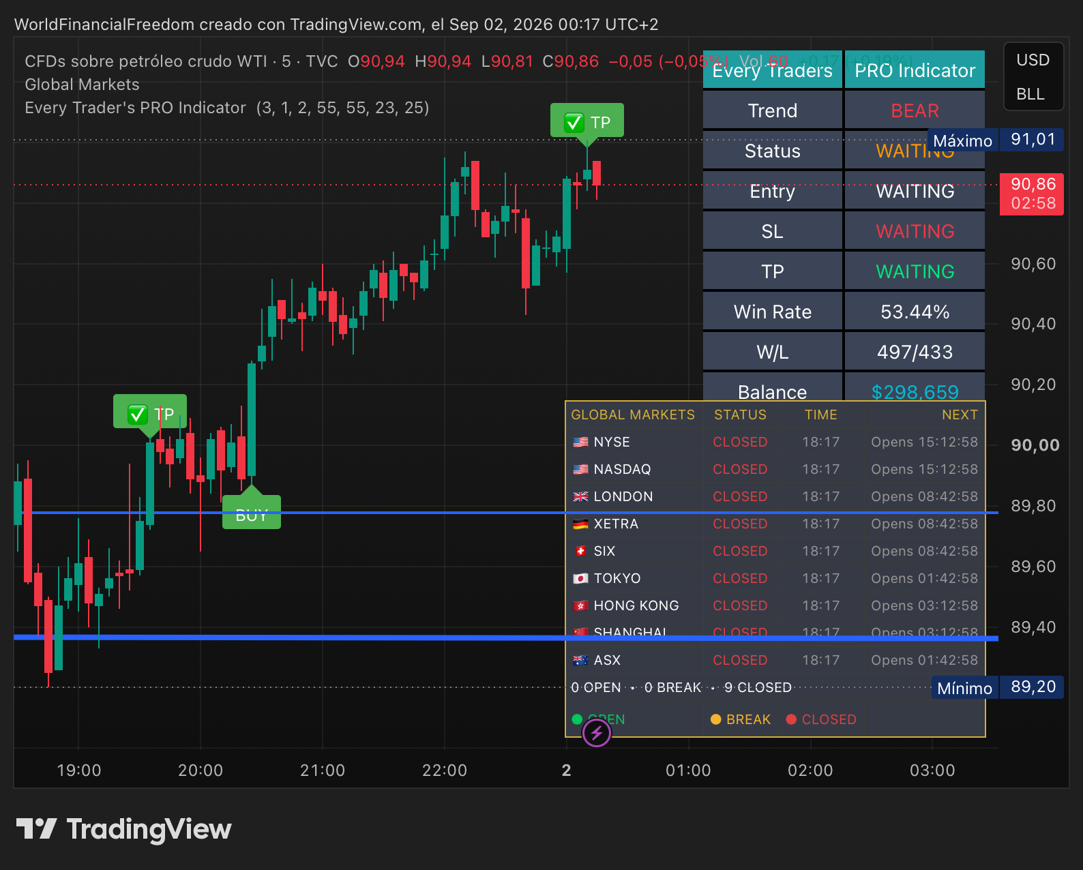Screen dimensions: 1083x870
Task: Click the BEAR trend value
Action: (x=915, y=110)
